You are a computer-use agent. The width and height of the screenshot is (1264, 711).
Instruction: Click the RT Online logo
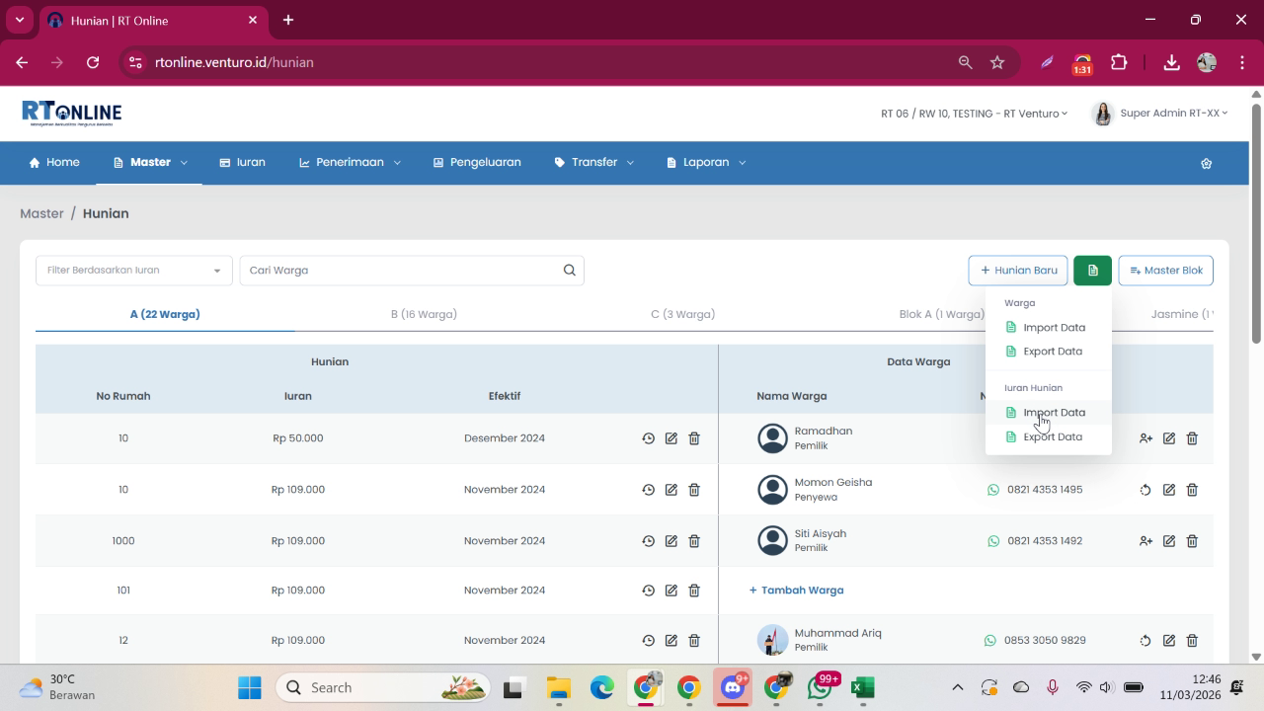click(72, 114)
